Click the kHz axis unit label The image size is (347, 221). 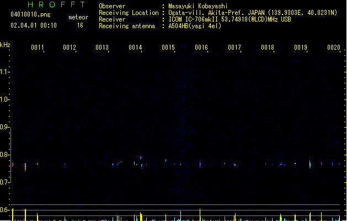tap(5, 45)
